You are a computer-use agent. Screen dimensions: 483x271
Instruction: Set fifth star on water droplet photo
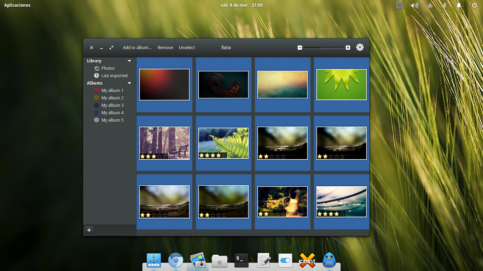coord(342,214)
